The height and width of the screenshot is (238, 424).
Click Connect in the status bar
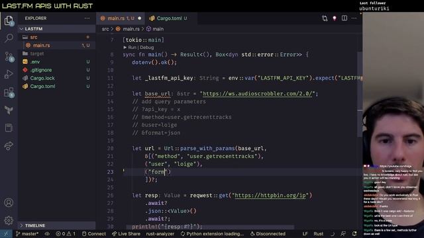coord(94,233)
